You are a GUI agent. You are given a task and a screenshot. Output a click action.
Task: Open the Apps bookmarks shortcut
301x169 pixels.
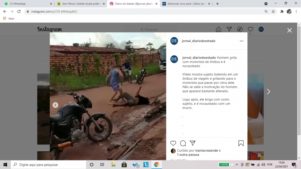point(9,18)
